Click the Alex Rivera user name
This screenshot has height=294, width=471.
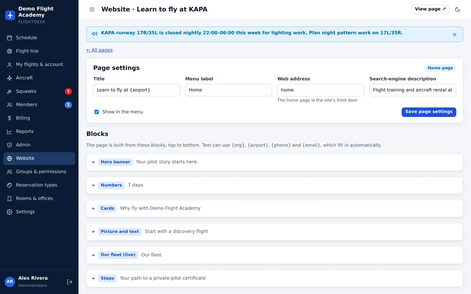click(33, 278)
